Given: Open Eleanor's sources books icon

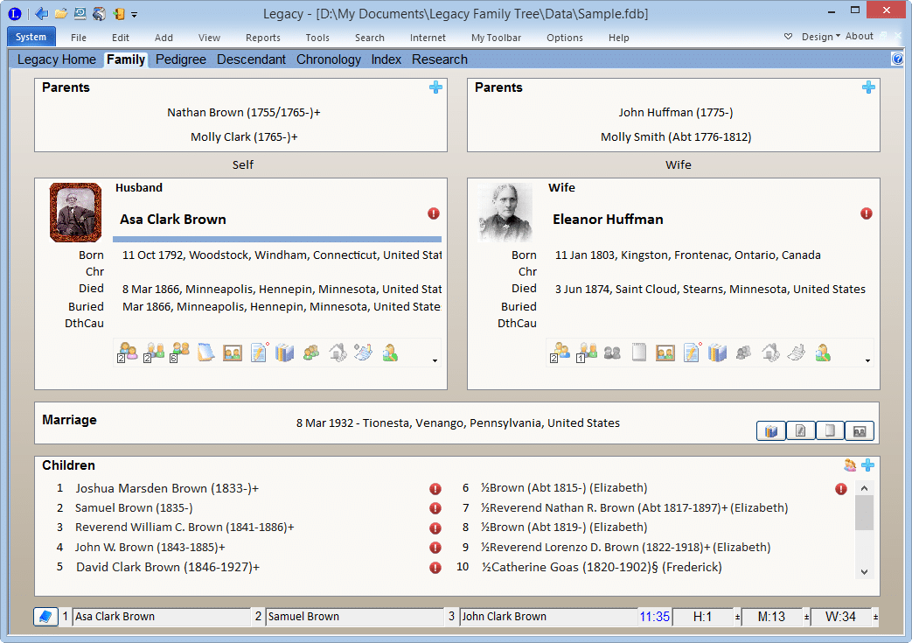Looking at the screenshot, I should pyautogui.click(x=717, y=352).
